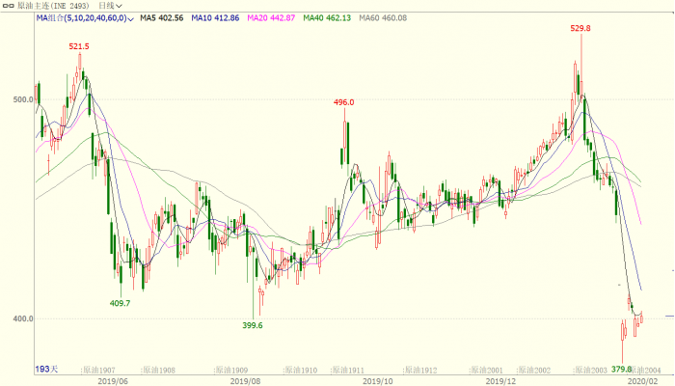Click the 521.5 peak price label
This screenshot has width=675, height=386.
79,46
